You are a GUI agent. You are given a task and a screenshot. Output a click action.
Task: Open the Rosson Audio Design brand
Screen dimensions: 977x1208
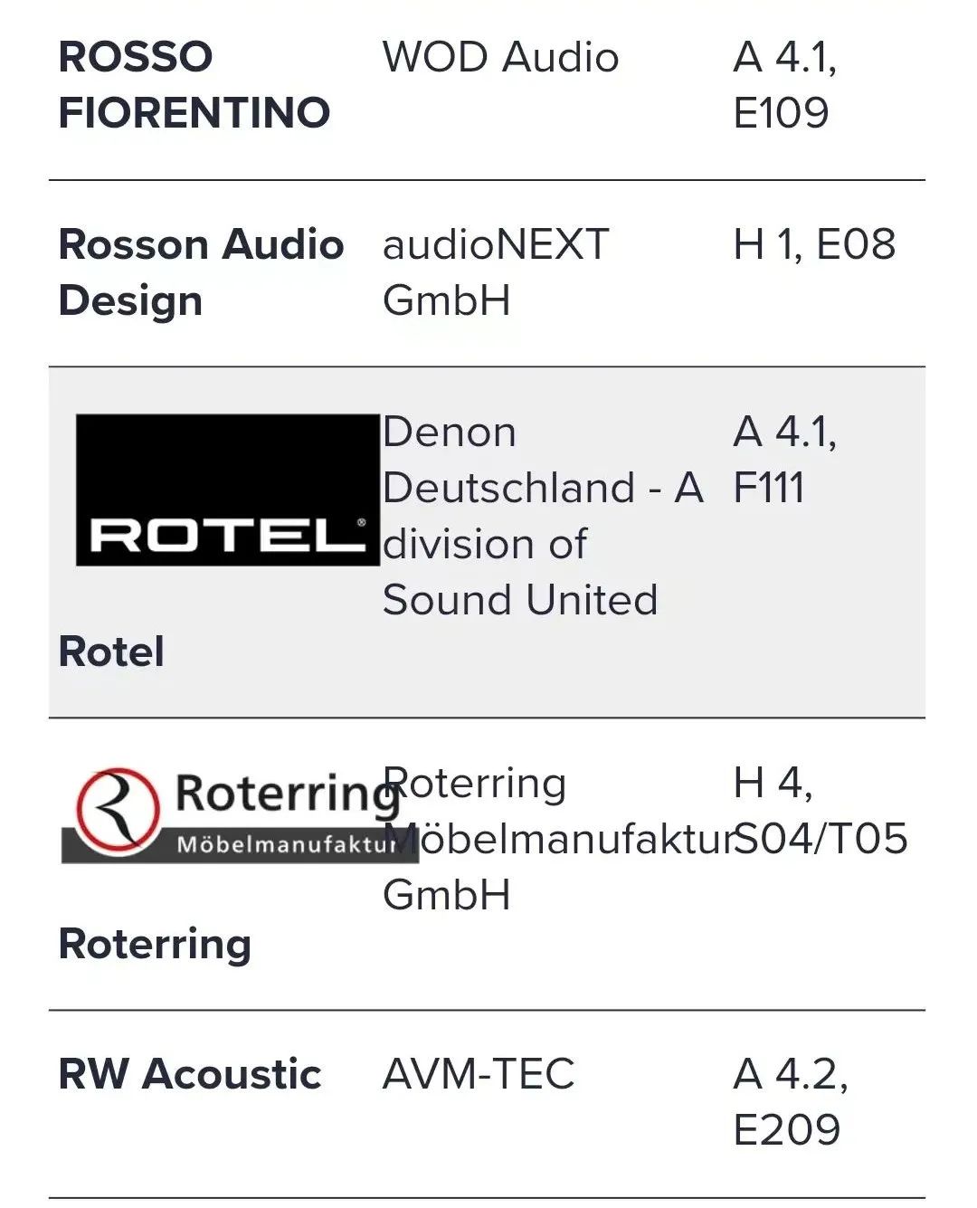pyautogui.click(x=200, y=272)
